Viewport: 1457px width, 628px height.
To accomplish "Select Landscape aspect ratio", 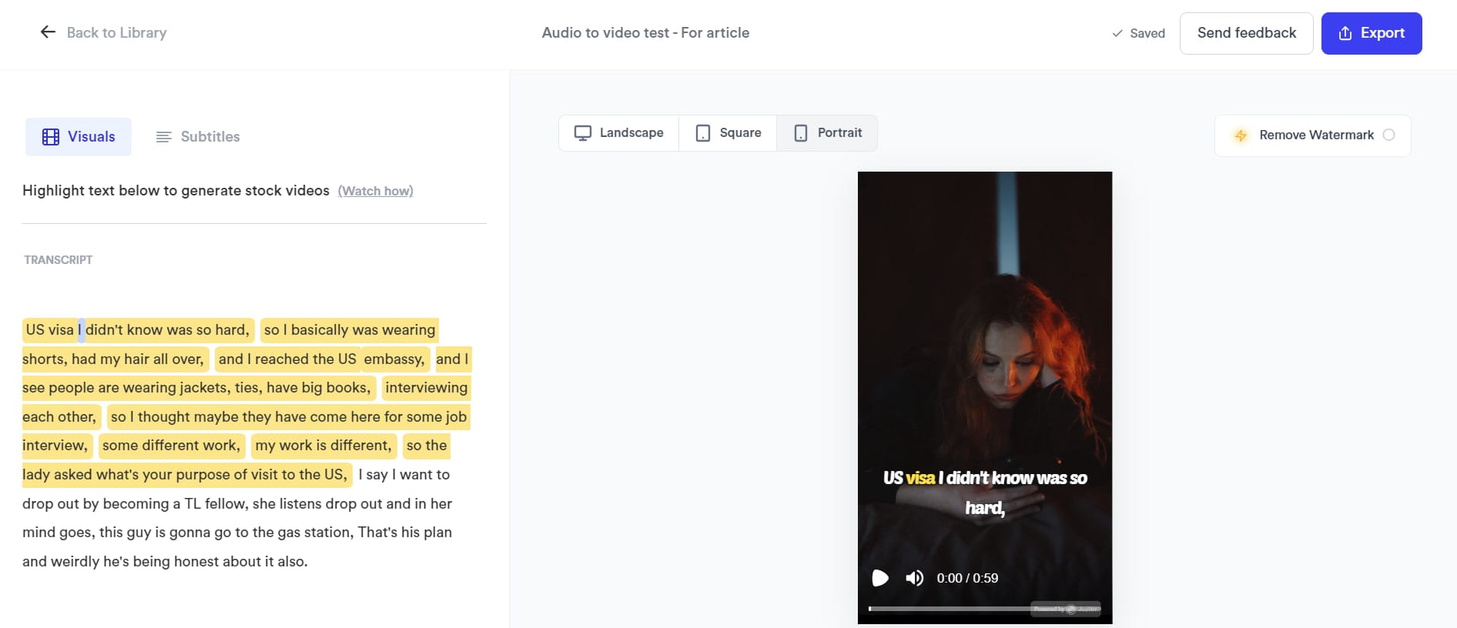I will [x=619, y=133].
